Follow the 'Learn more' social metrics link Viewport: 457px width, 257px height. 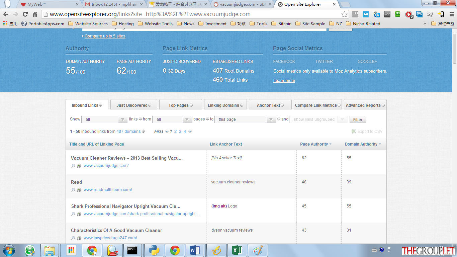284,81
